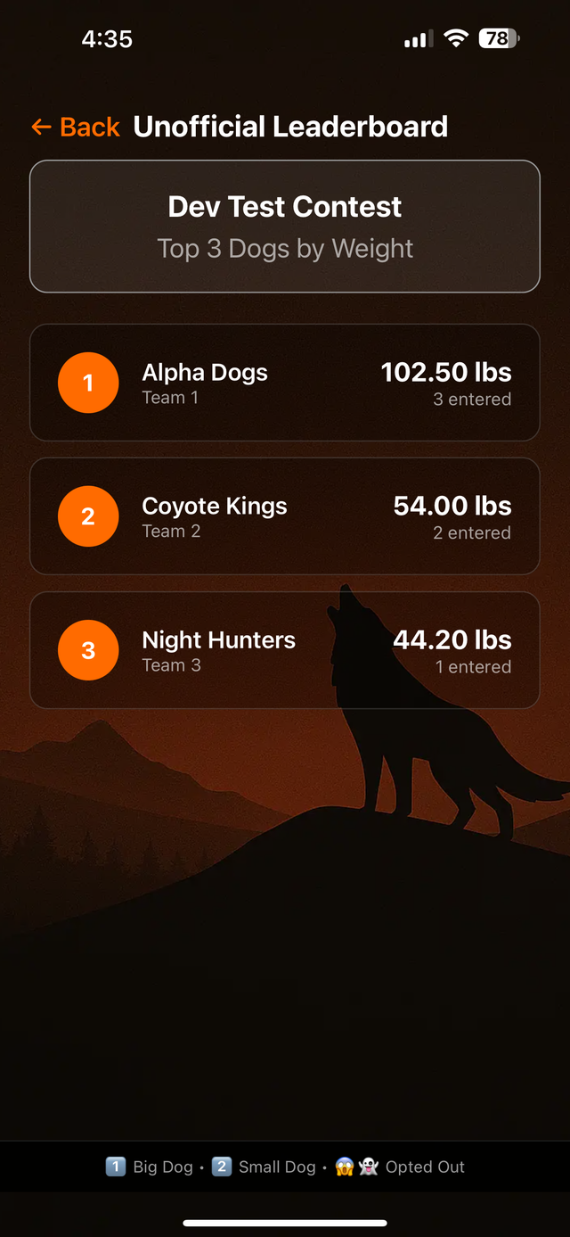Image resolution: width=570 pixels, height=1237 pixels.
Task: Open the Night Hunters team row
Action: click(285, 650)
